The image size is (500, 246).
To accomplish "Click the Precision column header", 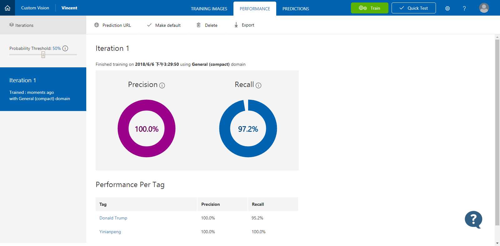I will click(x=222, y=204).
